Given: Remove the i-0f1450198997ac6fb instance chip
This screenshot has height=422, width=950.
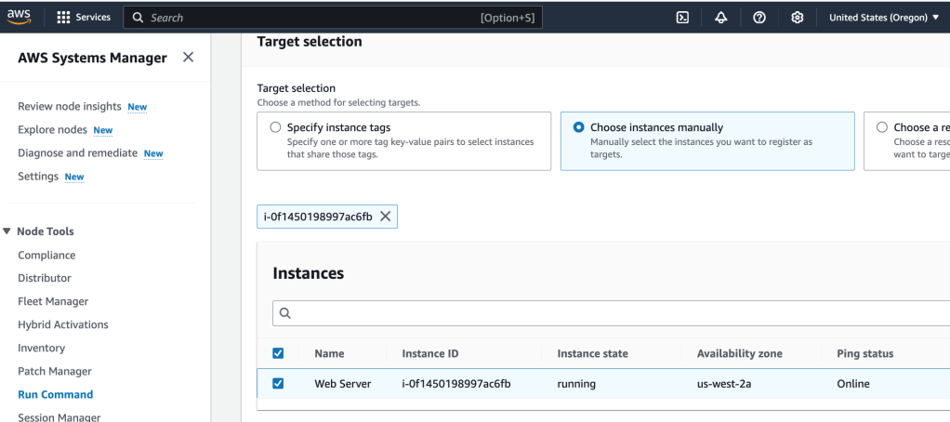Looking at the screenshot, I should (x=385, y=217).
